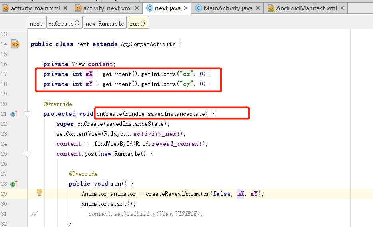Switch to the activity_next.xml tab

point(107,8)
